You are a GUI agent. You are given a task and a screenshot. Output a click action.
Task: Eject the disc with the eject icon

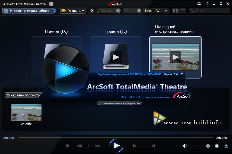pos(226,146)
